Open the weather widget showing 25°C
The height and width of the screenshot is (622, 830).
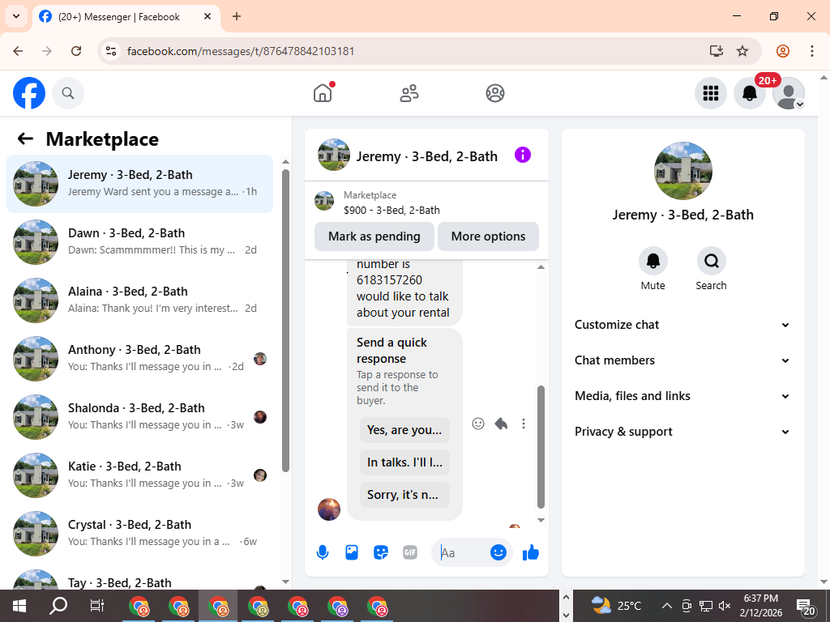[x=616, y=606]
